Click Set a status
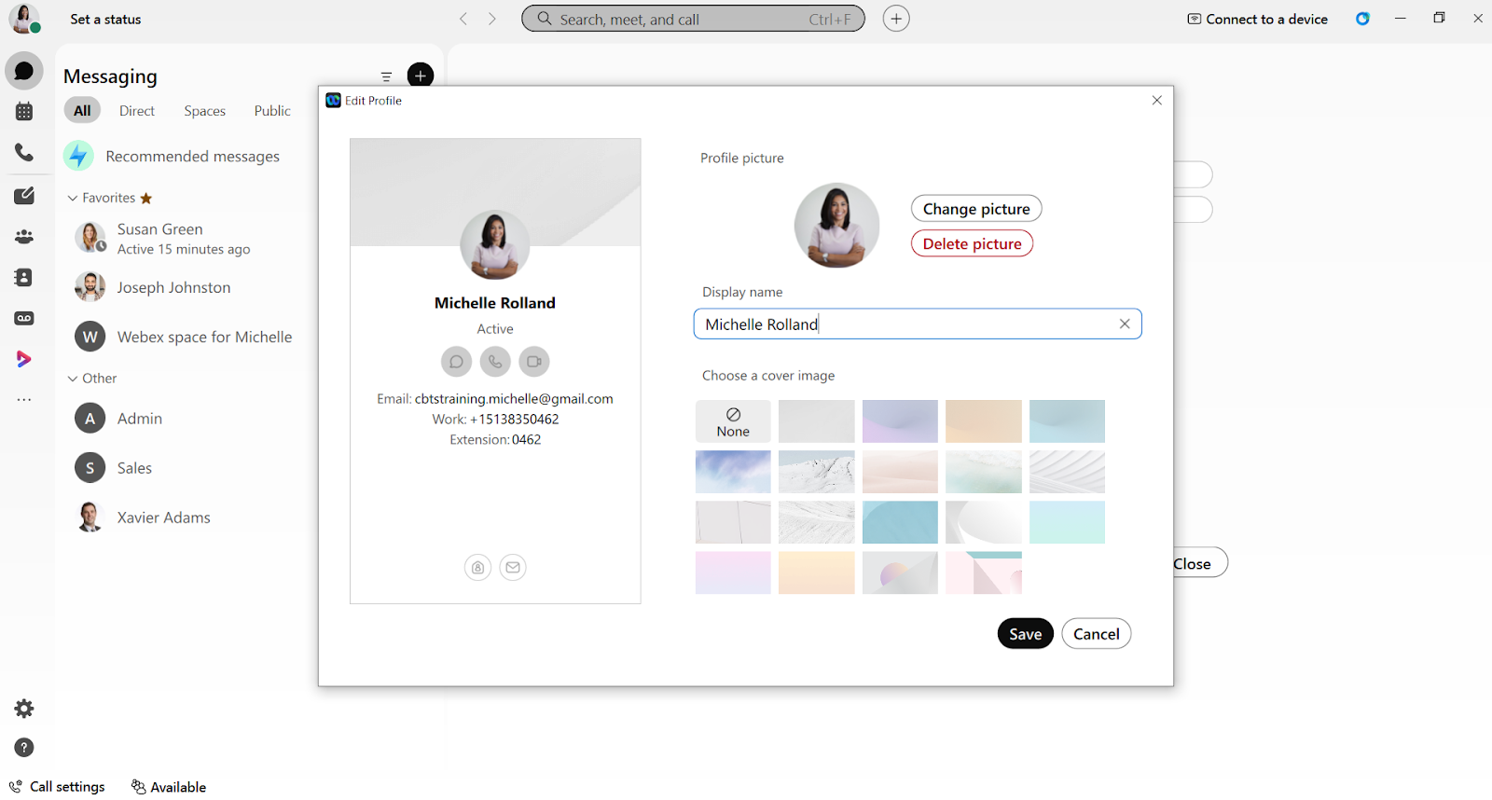The width and height of the screenshot is (1492, 800). (x=105, y=19)
